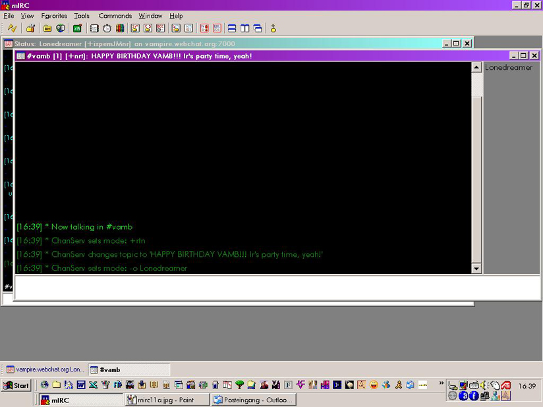Open the Channels folder toolbar icon

47,28
